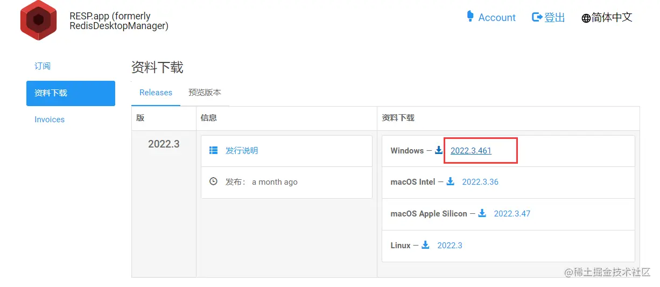Click the RESP.app (formerly RedisDesktopManager) title
The width and height of the screenshot is (660, 287).
coord(119,20)
